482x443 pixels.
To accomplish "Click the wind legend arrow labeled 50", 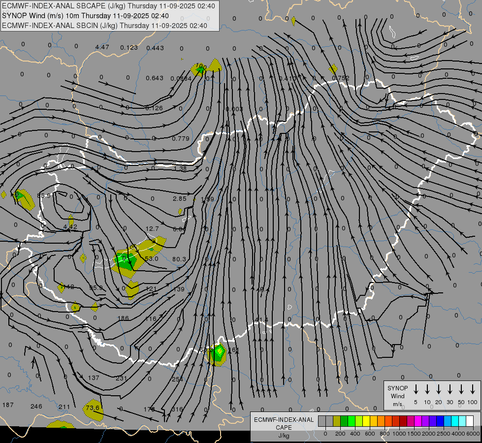I will (461, 389).
